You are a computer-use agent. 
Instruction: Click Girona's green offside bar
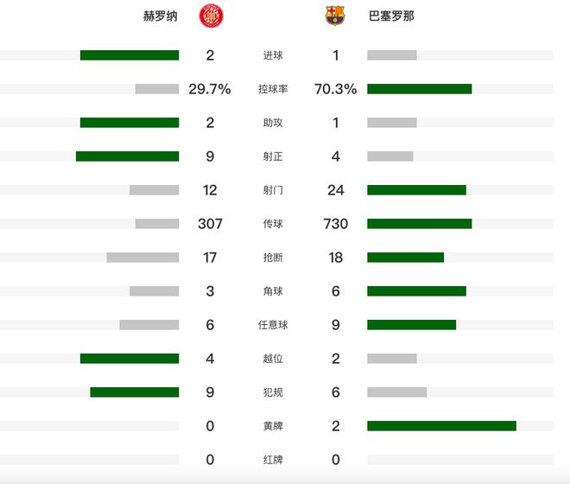point(130,359)
